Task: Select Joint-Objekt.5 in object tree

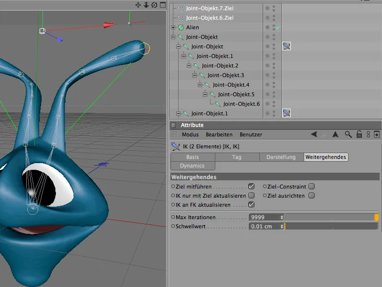Action: tap(236, 94)
